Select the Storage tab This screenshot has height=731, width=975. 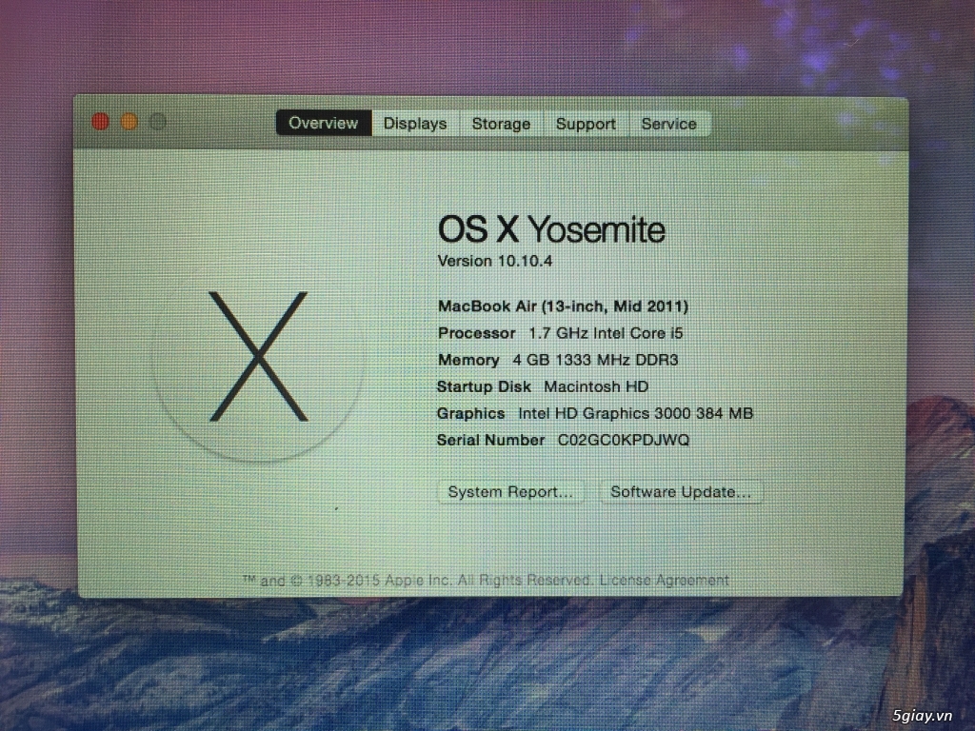[501, 124]
